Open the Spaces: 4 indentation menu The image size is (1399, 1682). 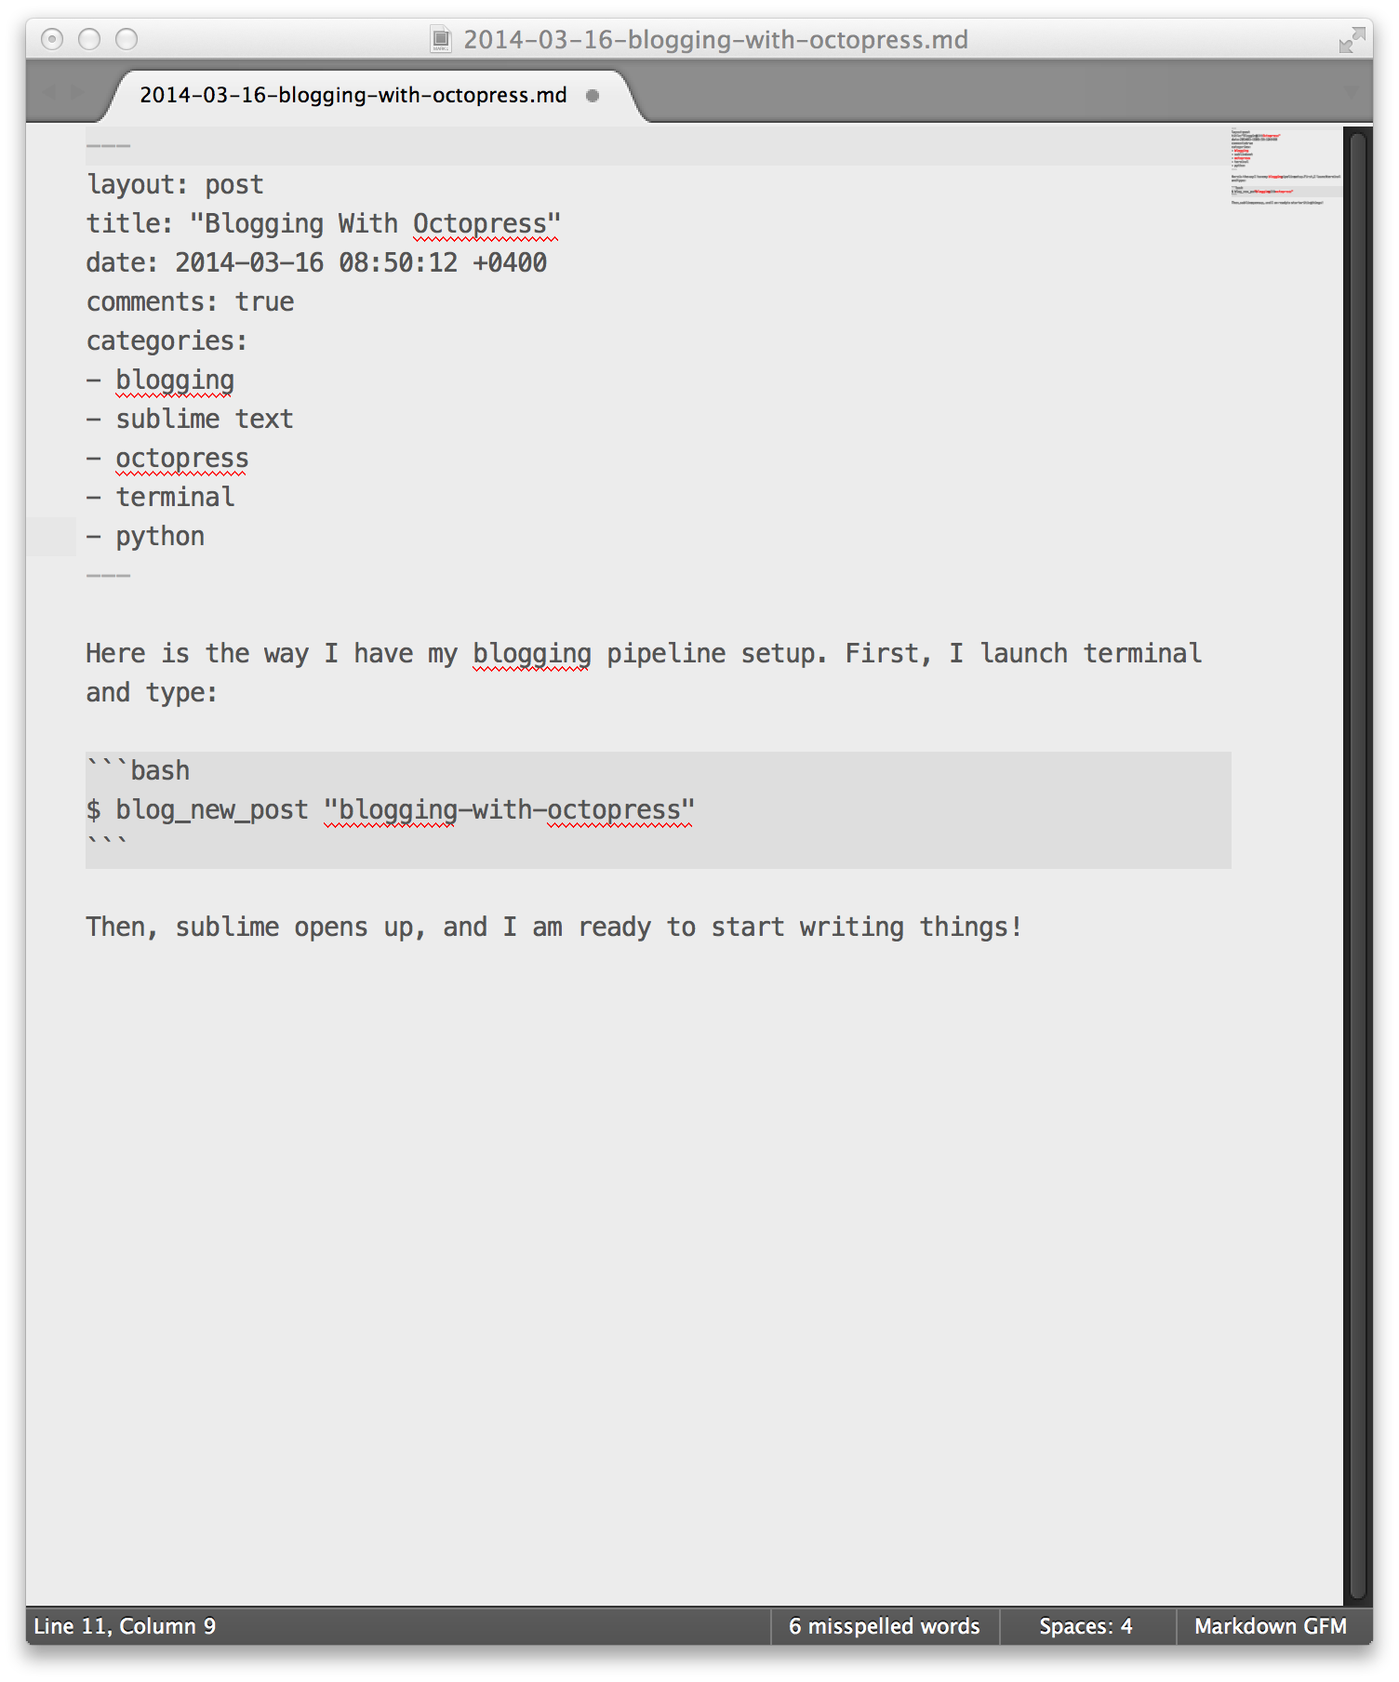coord(1086,1625)
